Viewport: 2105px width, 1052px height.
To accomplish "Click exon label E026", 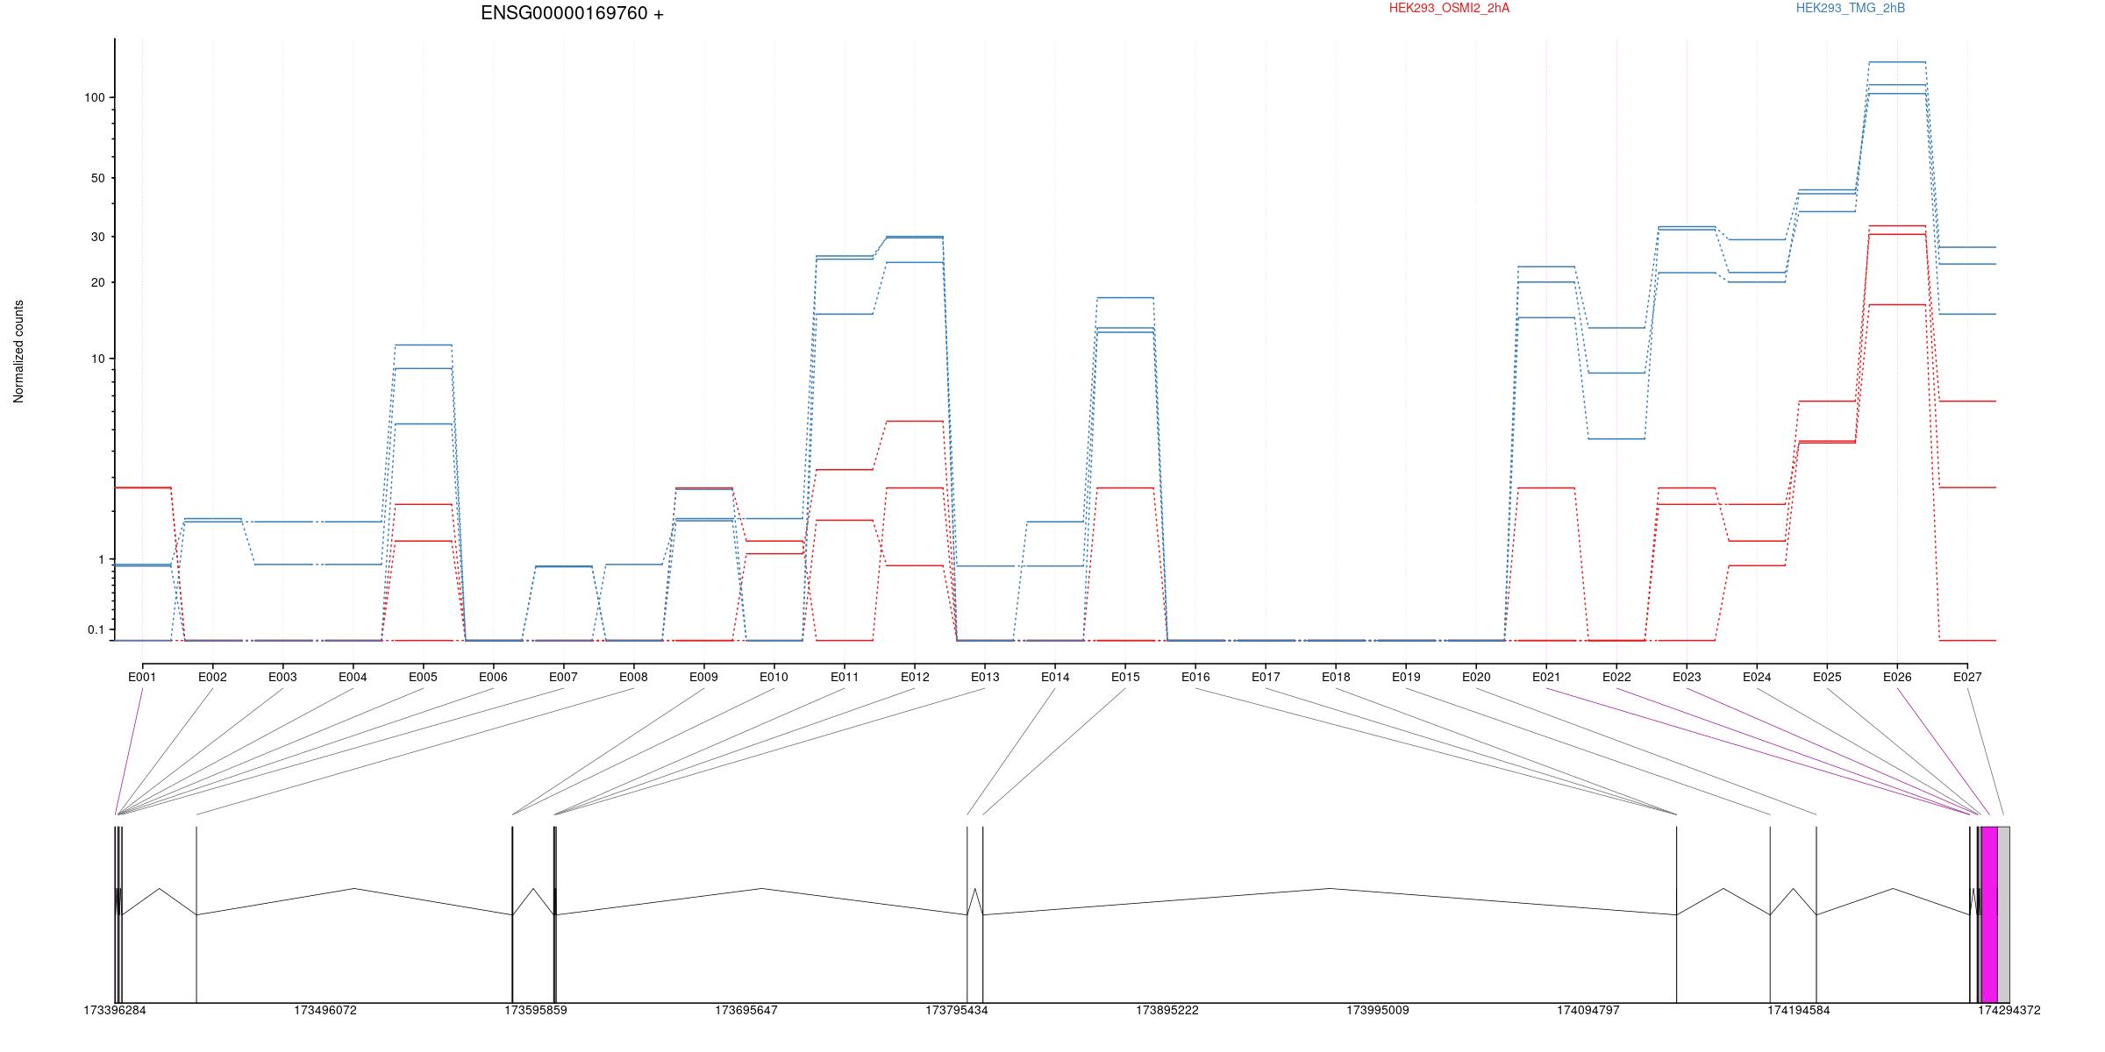I will [x=1897, y=677].
